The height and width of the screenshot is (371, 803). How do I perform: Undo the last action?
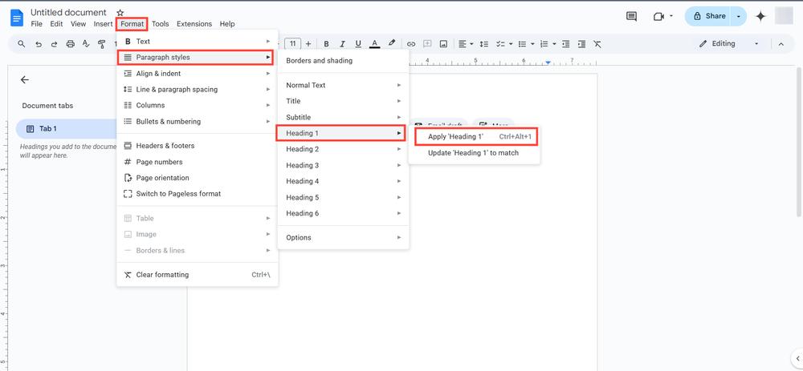click(38, 44)
